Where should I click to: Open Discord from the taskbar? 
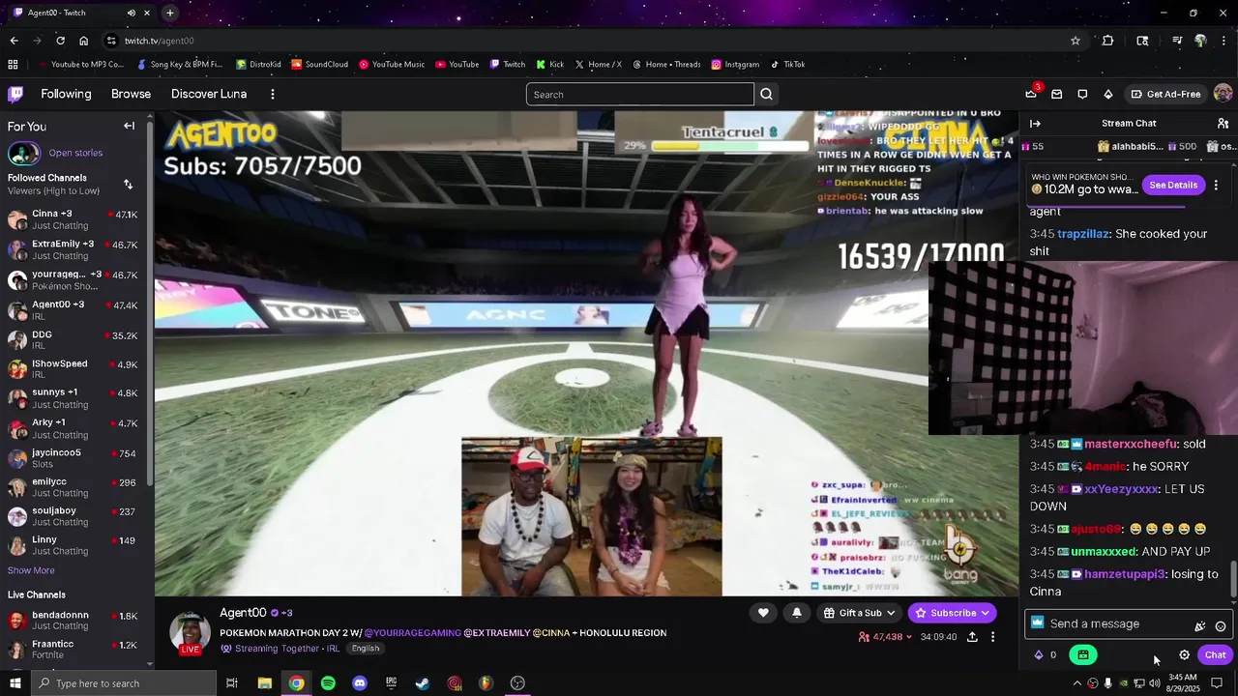(360, 683)
